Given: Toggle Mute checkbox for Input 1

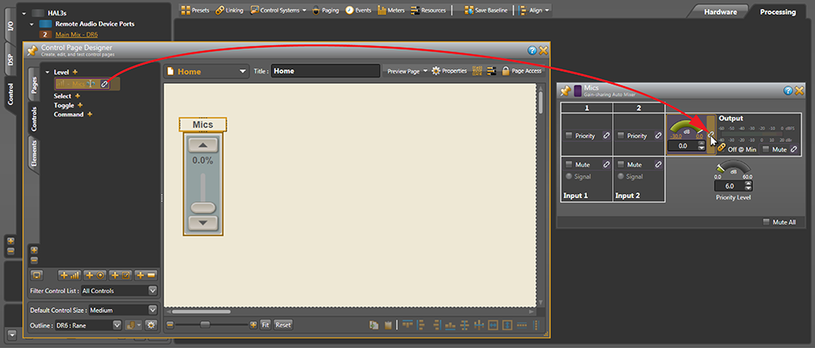Looking at the screenshot, I should tap(569, 164).
